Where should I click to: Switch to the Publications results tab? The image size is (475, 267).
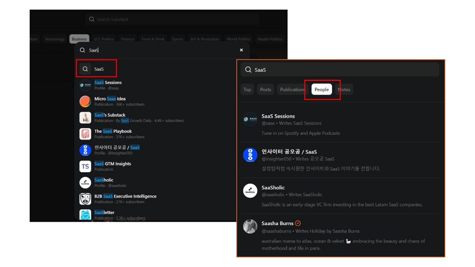click(292, 89)
